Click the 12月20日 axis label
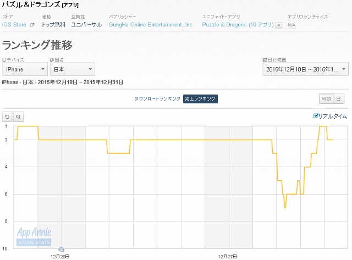Image resolution: width=352 pixels, height=260 pixels. (60, 256)
